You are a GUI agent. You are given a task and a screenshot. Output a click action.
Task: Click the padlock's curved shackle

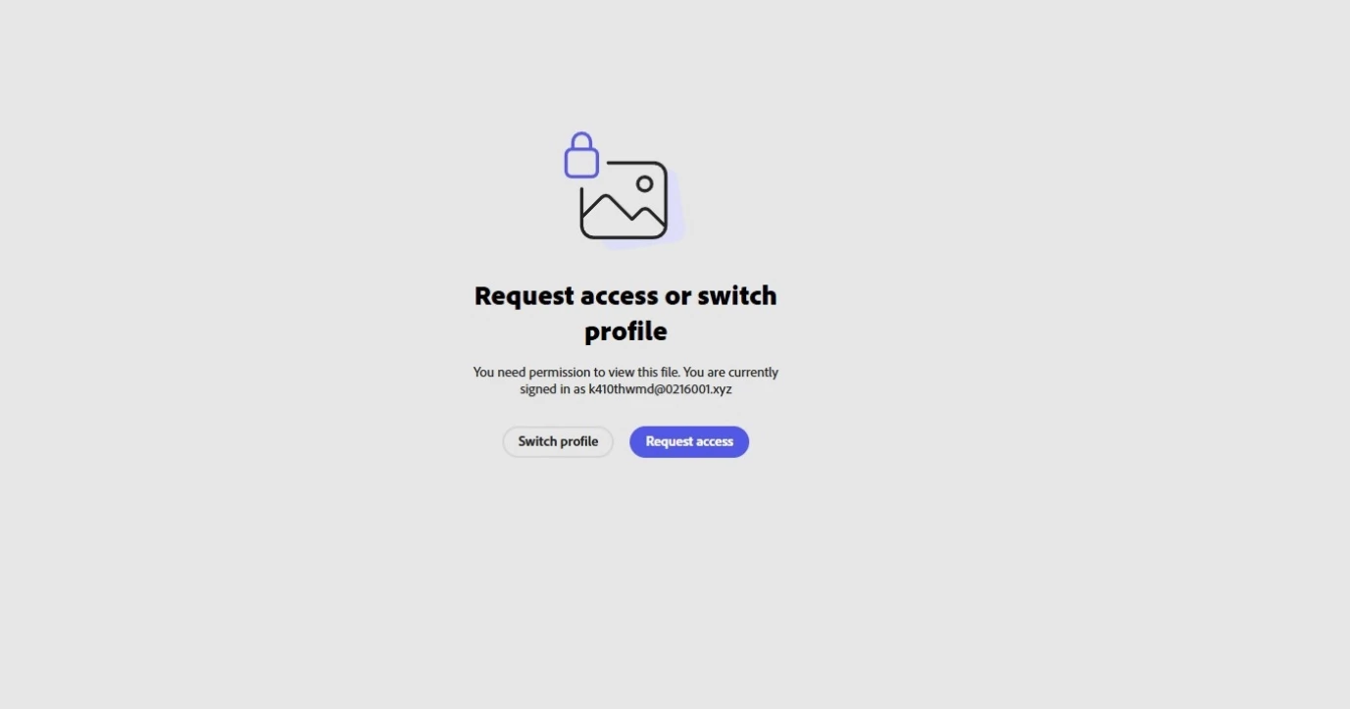coord(581,139)
